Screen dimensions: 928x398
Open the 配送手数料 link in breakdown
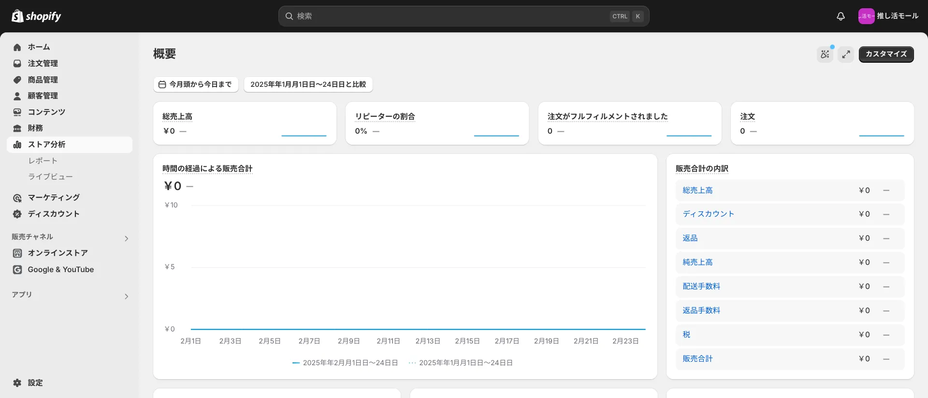pos(701,287)
